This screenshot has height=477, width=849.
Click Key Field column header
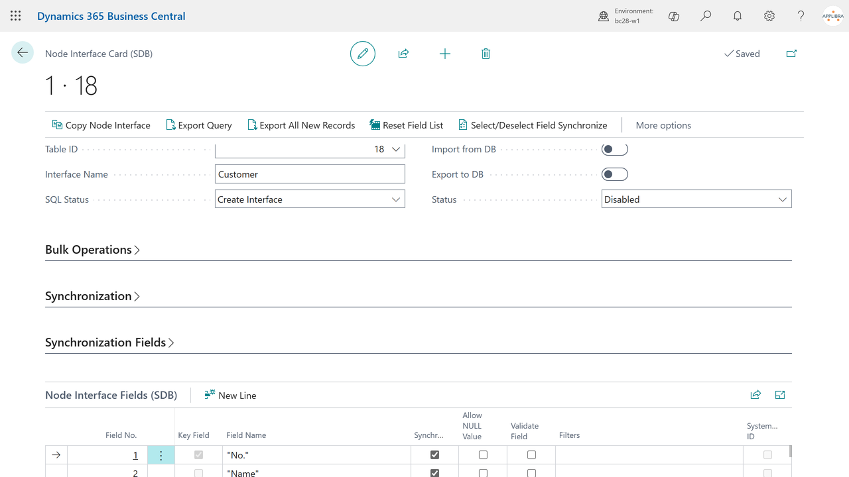click(194, 435)
